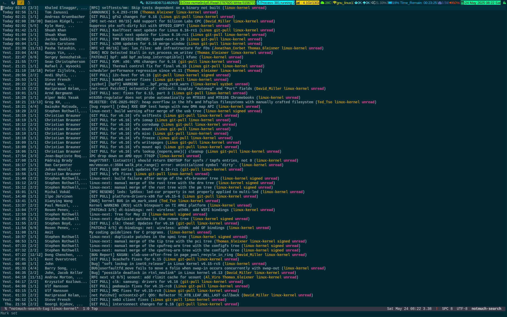Click the cloud weather icon showing 28C
Image resolution: width=507 pixels, height=317 pixels.
tap(322, 3)
